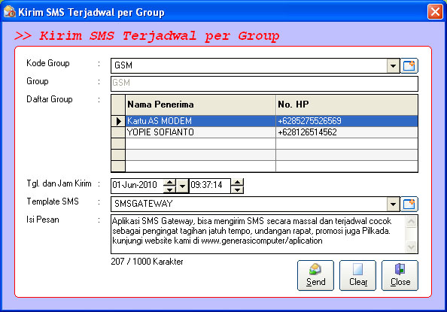Expand the Kode Group dropdown
447x312 pixels.
click(x=393, y=66)
